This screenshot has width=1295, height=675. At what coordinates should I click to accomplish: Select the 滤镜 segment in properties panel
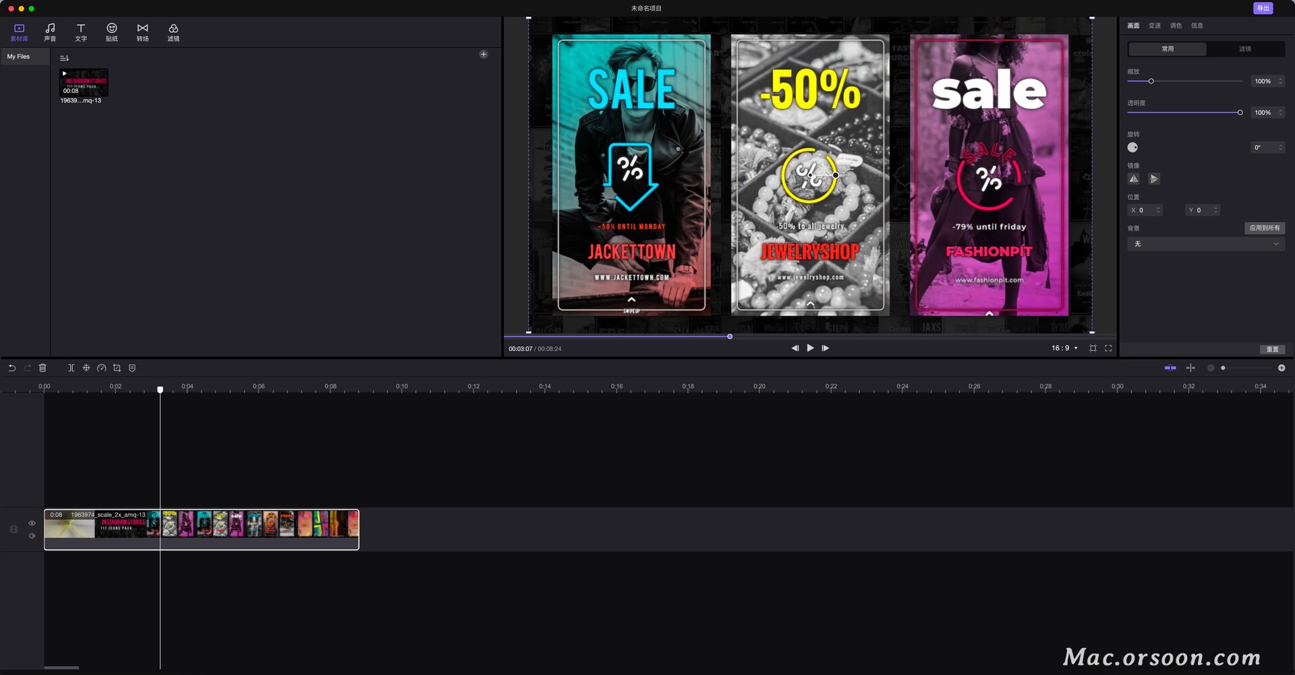[1245, 49]
